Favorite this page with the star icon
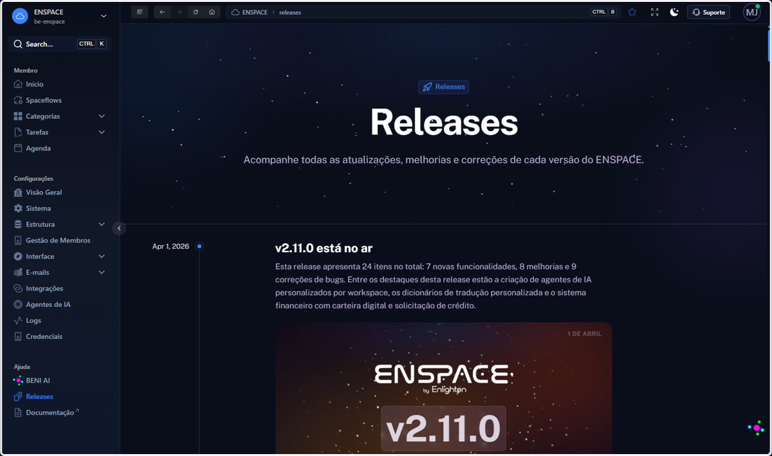772x456 pixels. [x=632, y=12]
